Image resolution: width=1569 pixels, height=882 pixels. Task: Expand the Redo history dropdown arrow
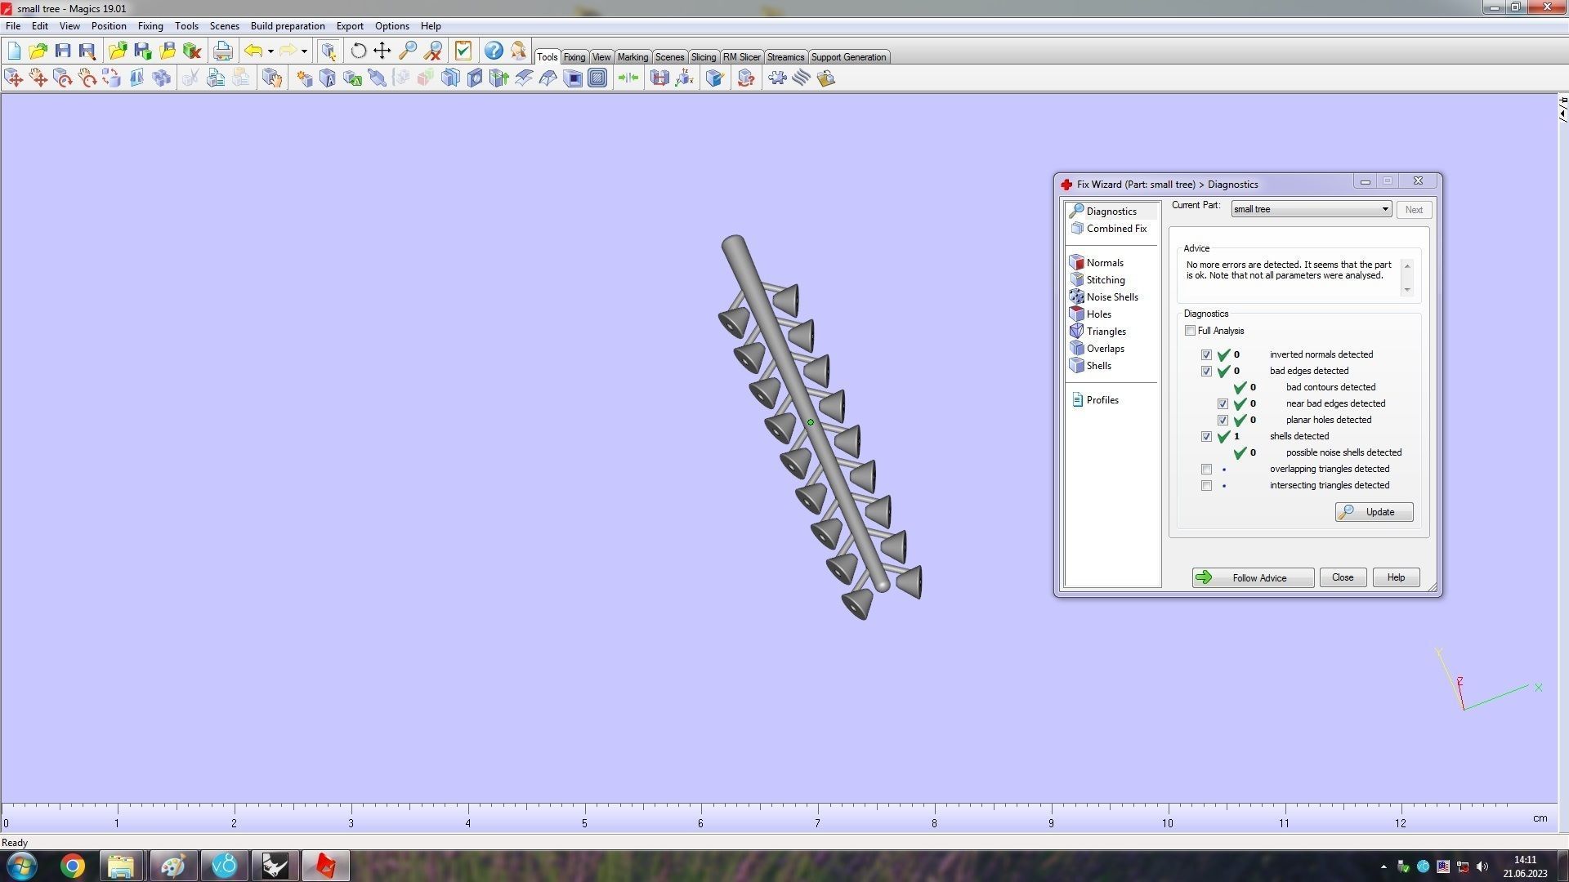[x=304, y=51]
